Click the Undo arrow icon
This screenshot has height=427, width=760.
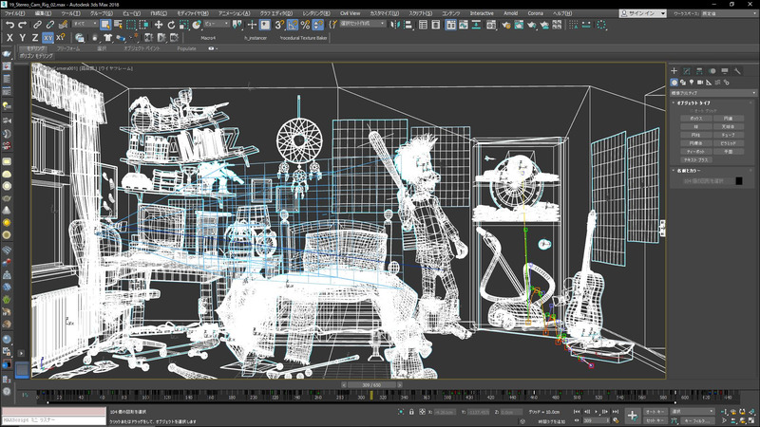[10, 25]
